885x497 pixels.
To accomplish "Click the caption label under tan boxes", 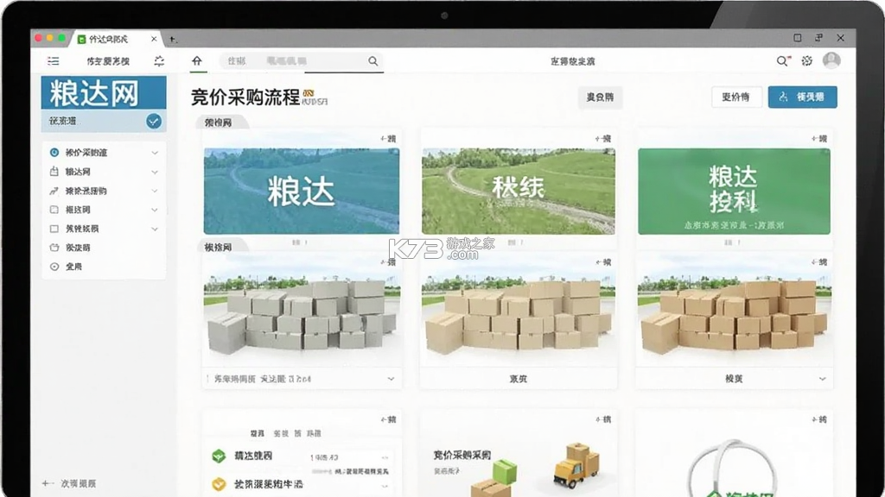I will coord(519,380).
